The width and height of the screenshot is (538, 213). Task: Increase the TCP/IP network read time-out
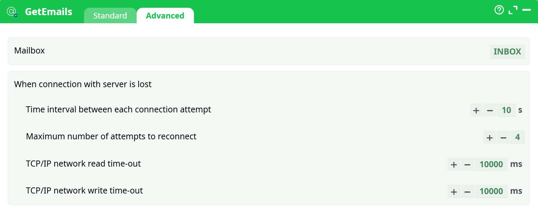click(x=454, y=164)
